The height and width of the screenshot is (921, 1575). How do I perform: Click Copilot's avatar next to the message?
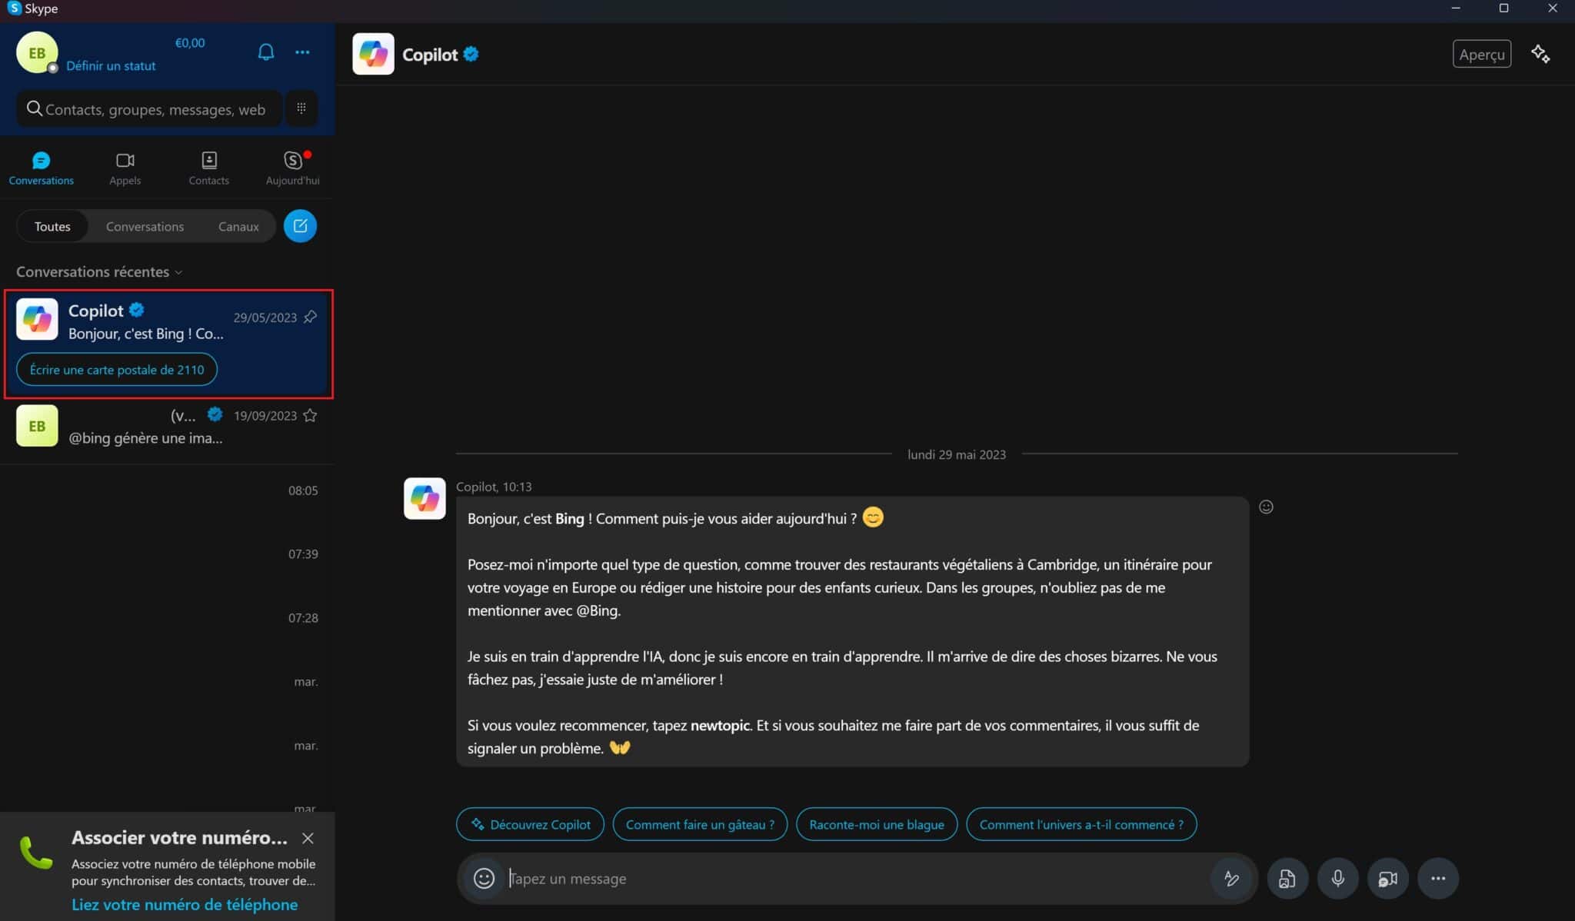(x=425, y=498)
